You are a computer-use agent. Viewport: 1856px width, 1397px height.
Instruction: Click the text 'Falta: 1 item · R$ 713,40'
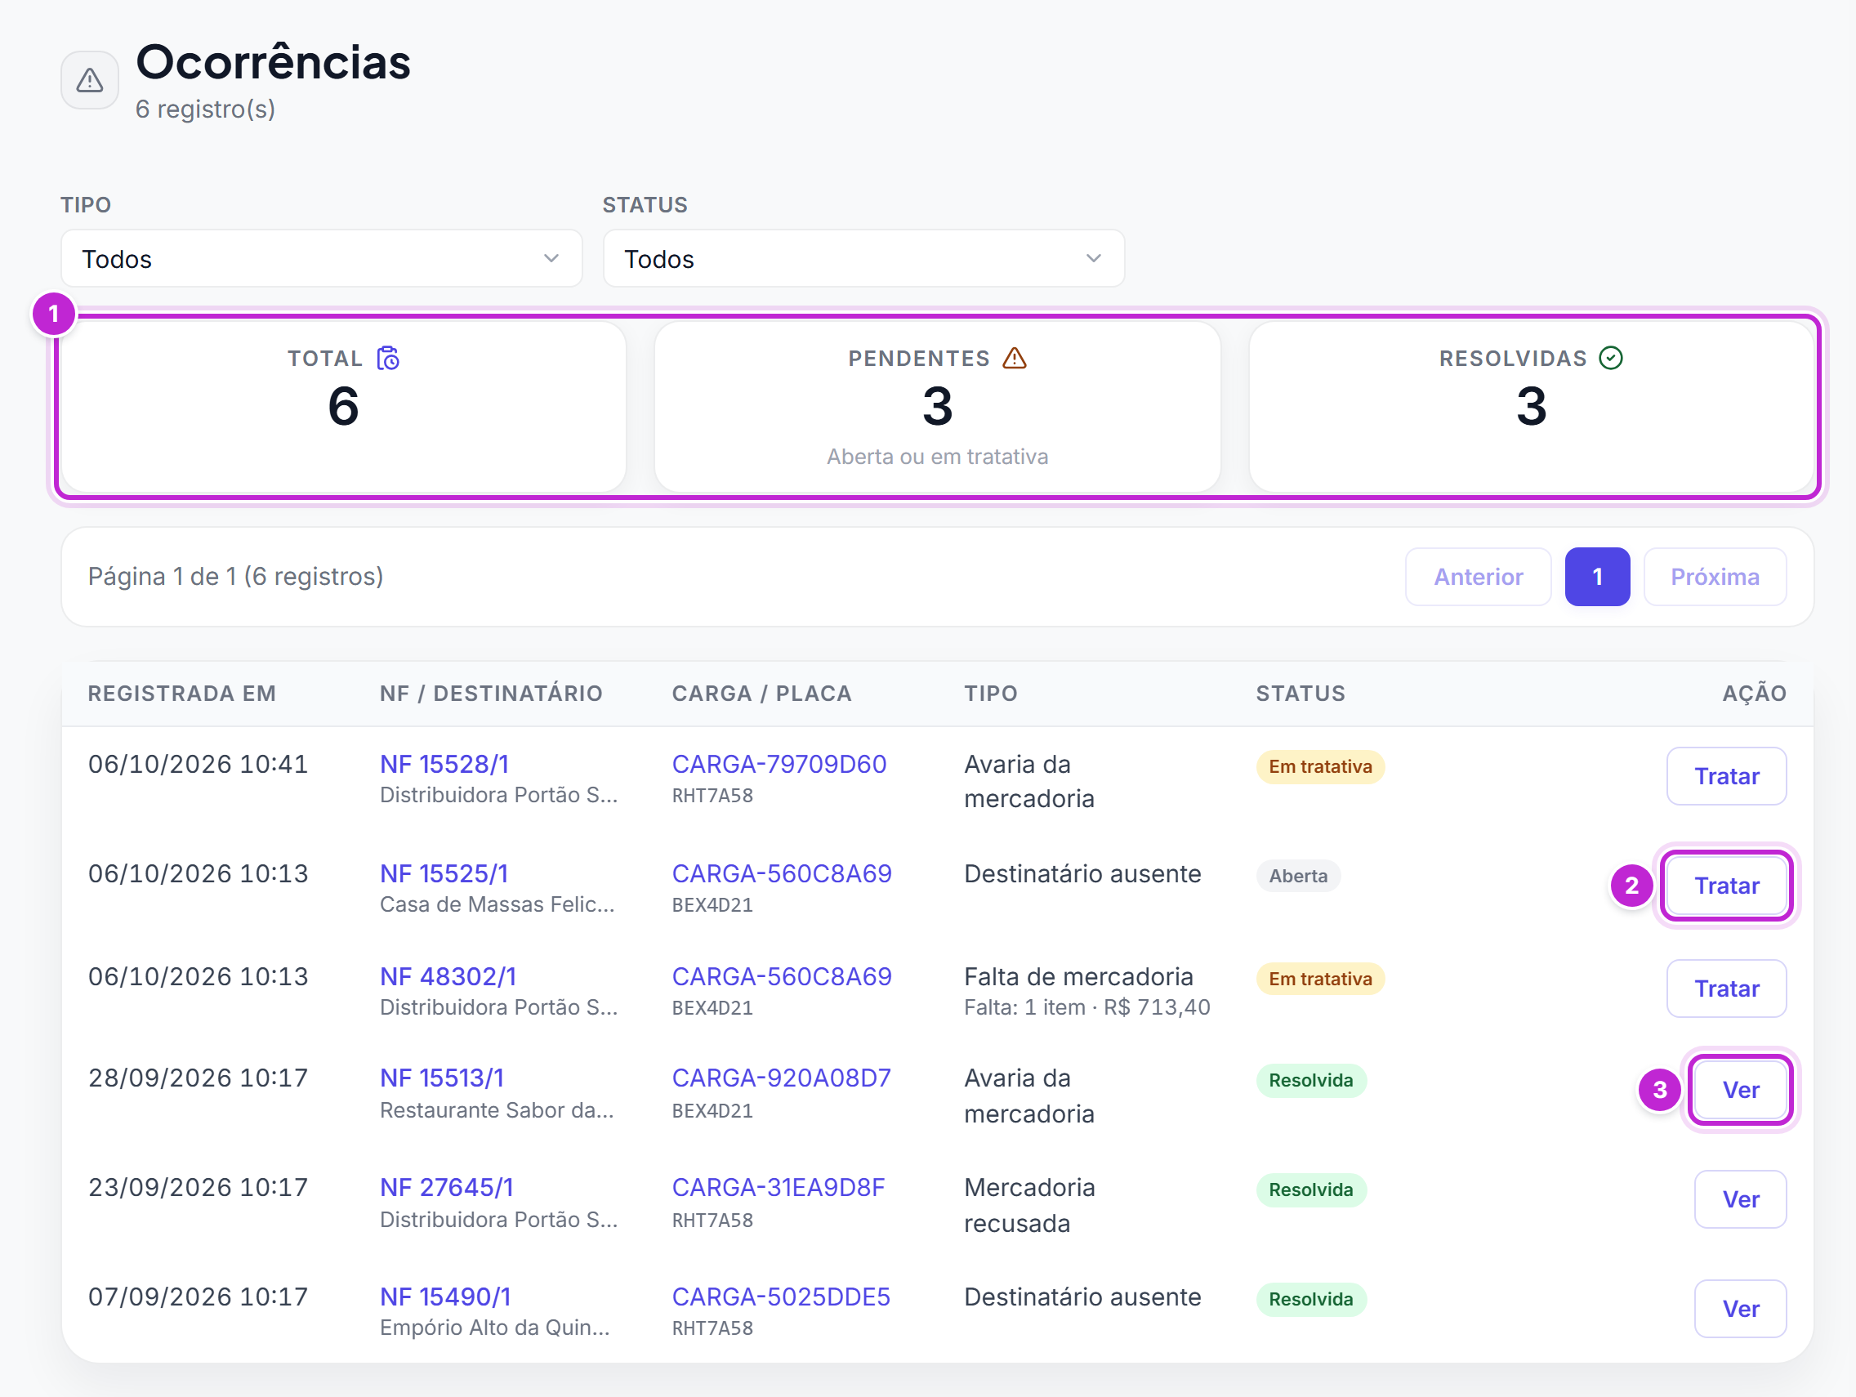coord(1086,1006)
